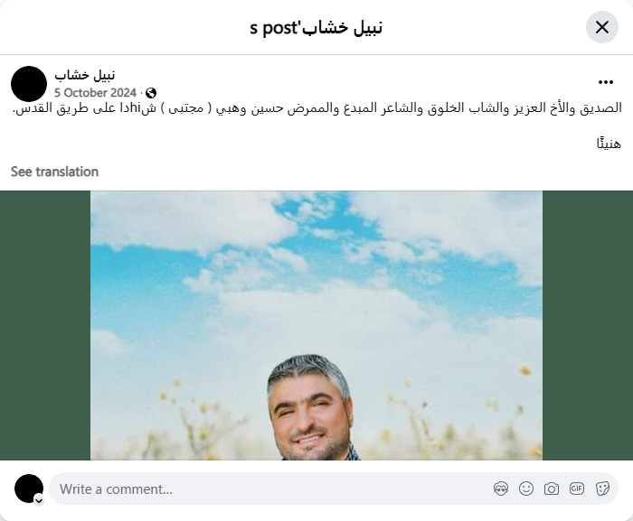The image size is (633, 521).
Task: Click the 5 October 2024 timestamp
Action: click(95, 93)
